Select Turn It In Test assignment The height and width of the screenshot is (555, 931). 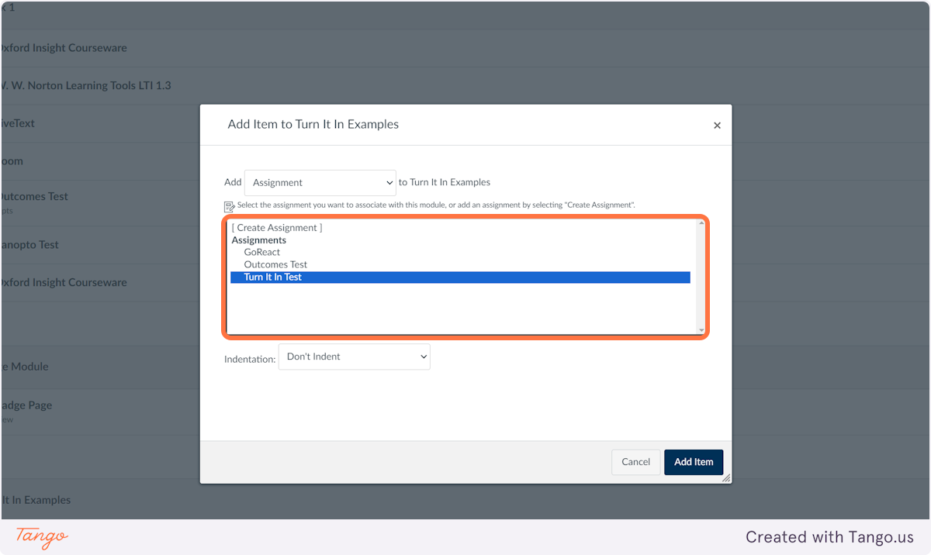point(460,277)
